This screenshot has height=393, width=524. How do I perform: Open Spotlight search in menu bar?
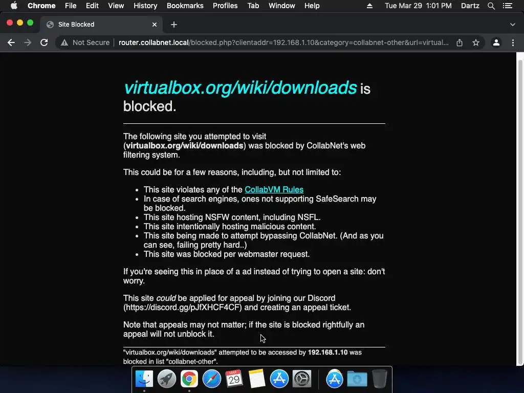click(491, 6)
